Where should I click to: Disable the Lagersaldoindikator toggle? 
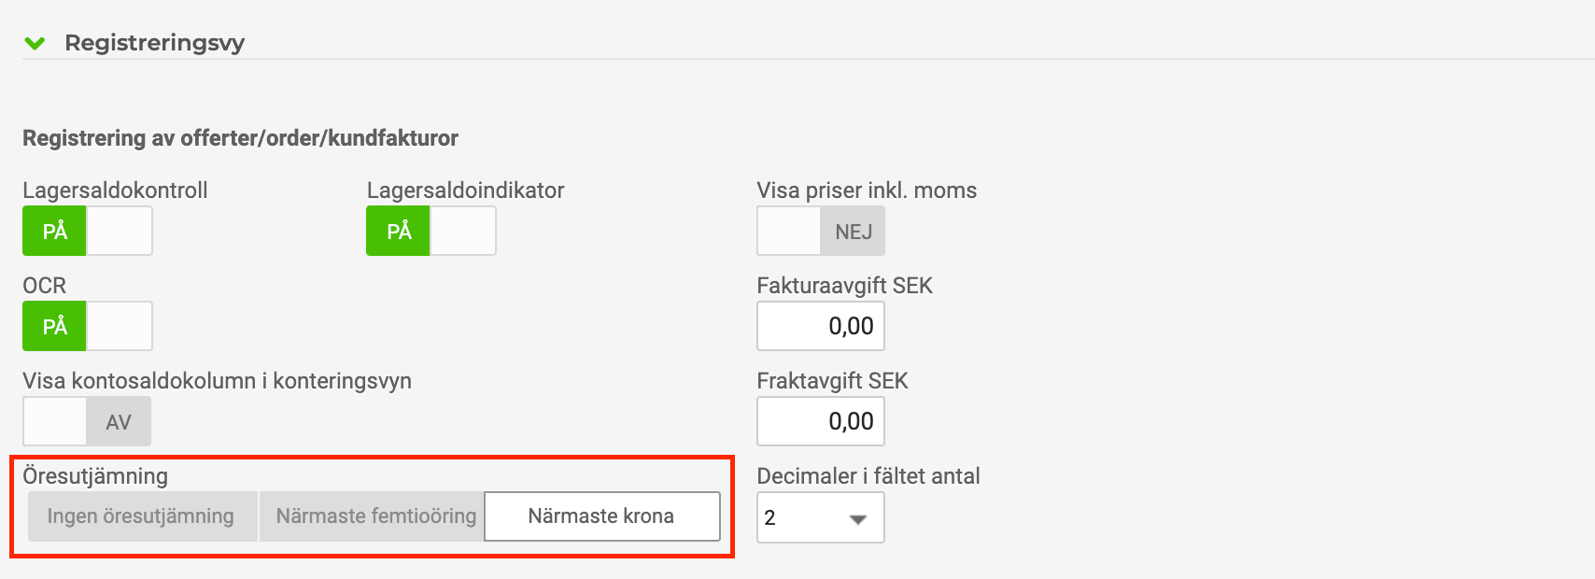pos(431,232)
